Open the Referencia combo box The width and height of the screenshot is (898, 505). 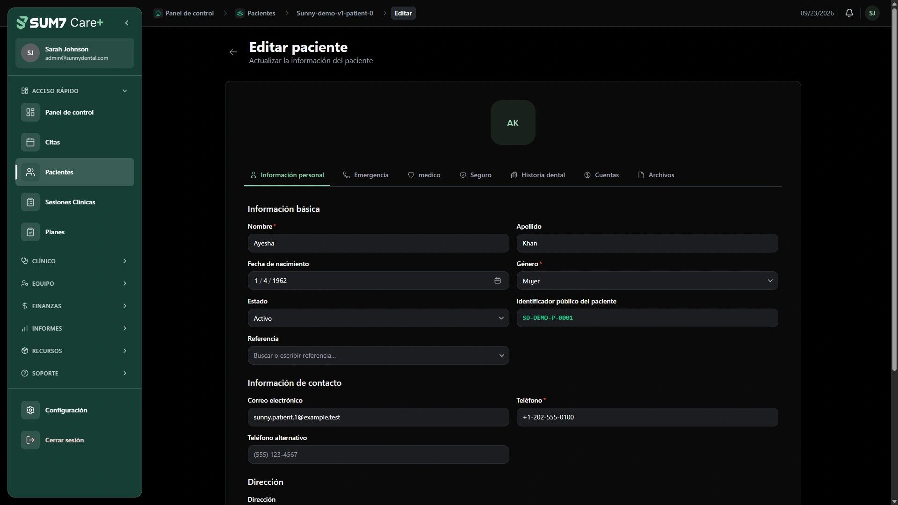coord(378,355)
